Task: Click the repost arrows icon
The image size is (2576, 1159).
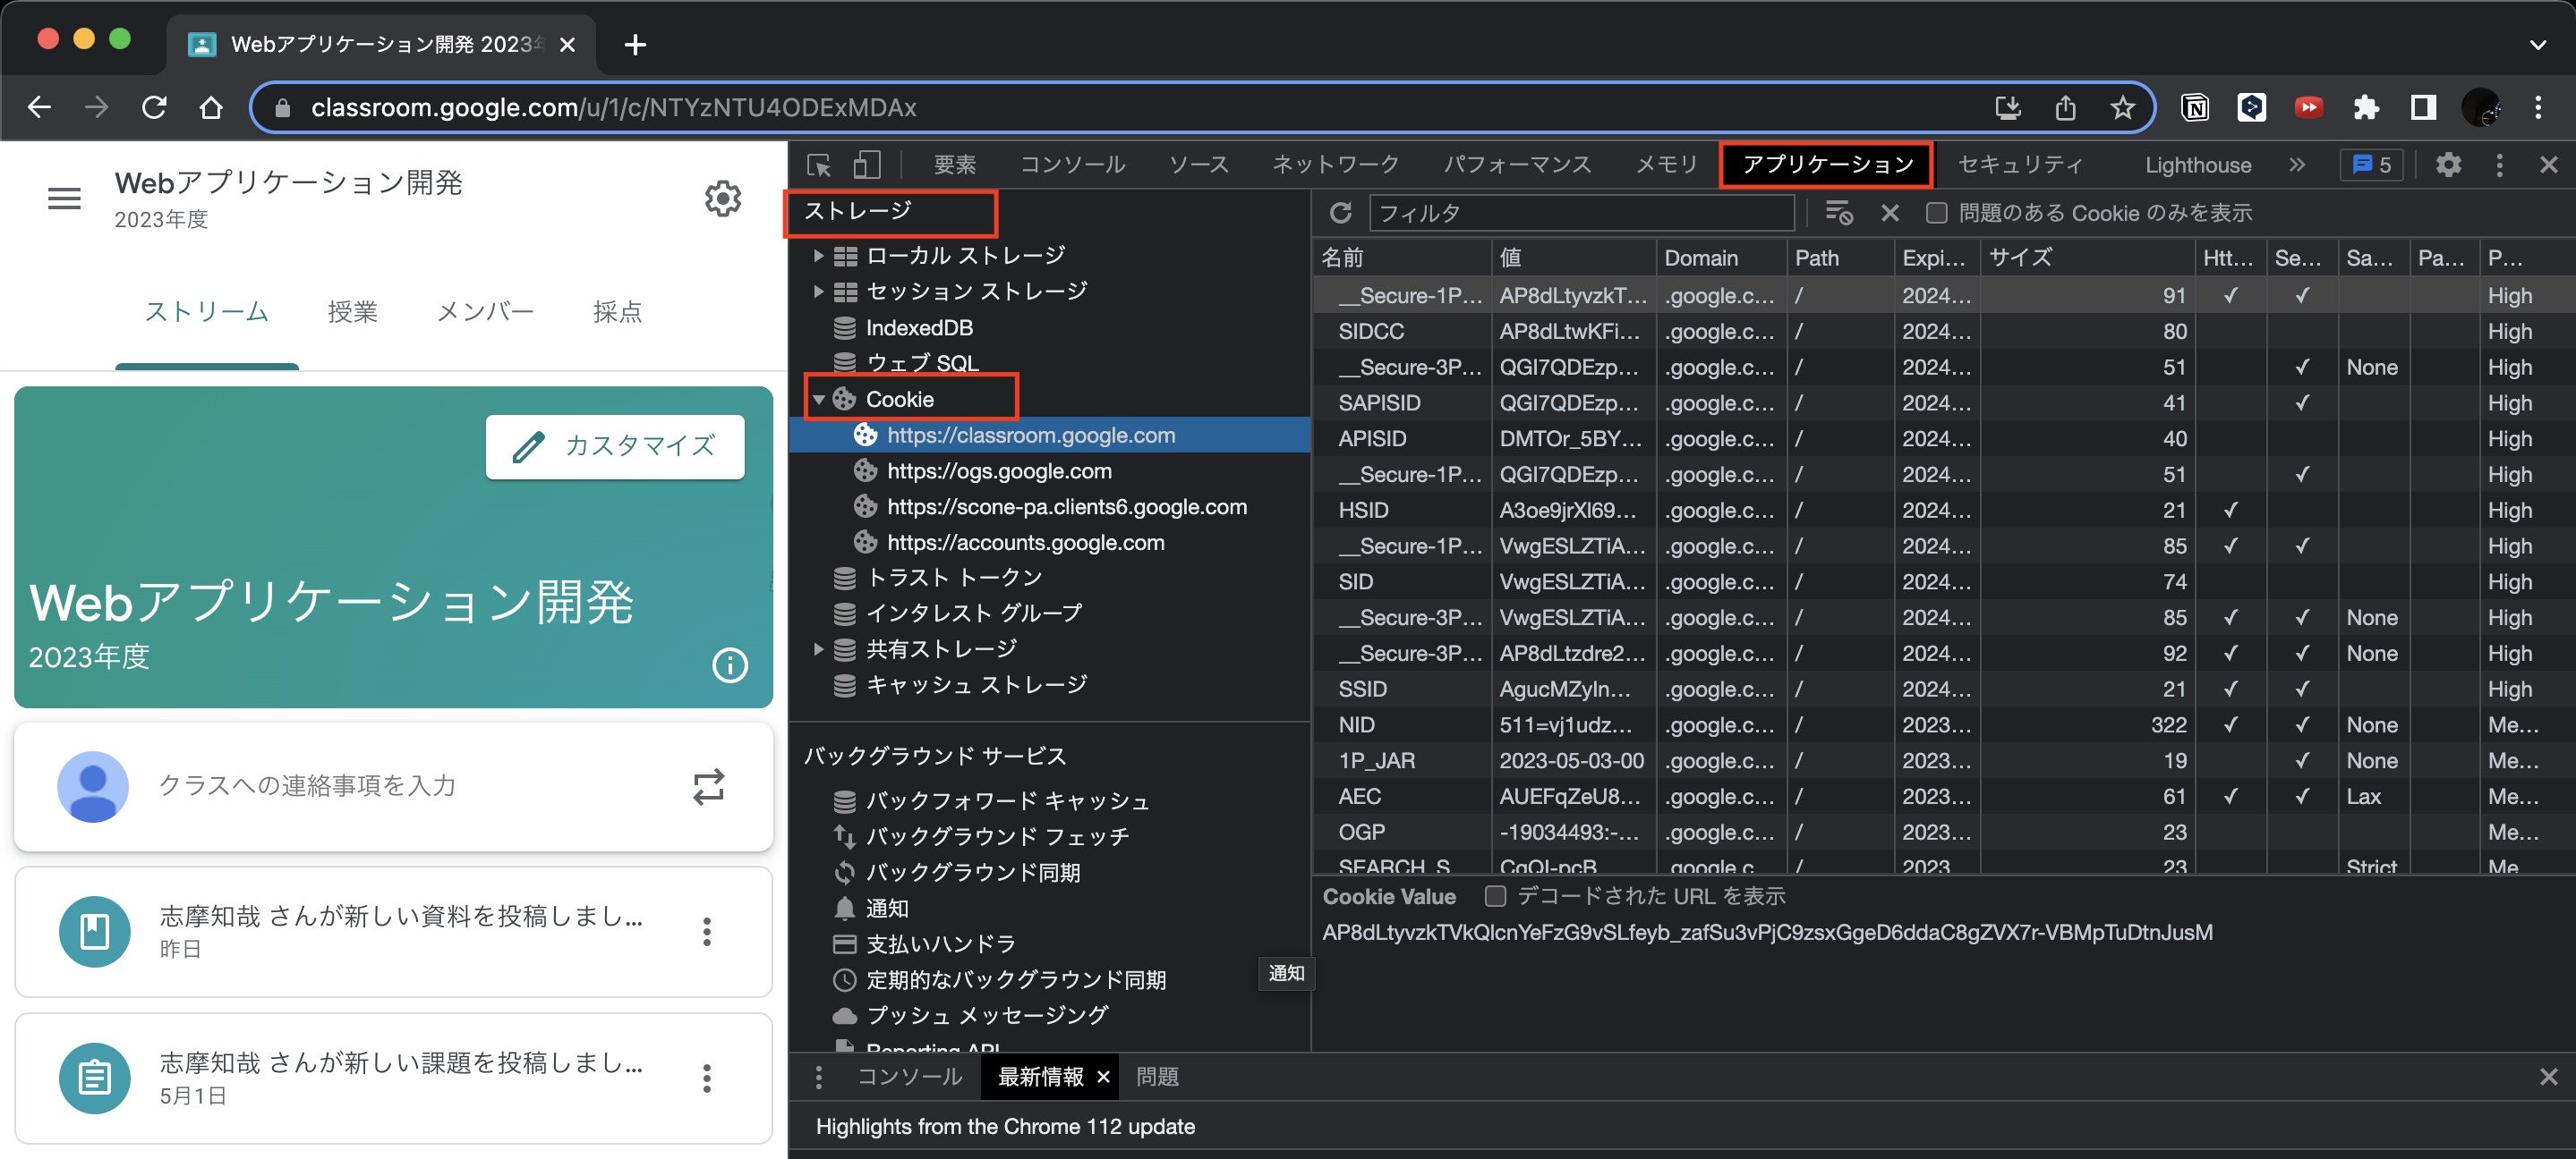Action: (x=708, y=786)
